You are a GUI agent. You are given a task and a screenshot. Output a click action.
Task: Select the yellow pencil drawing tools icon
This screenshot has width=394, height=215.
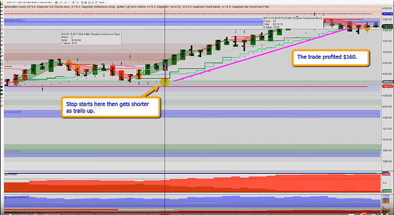(61, 2)
